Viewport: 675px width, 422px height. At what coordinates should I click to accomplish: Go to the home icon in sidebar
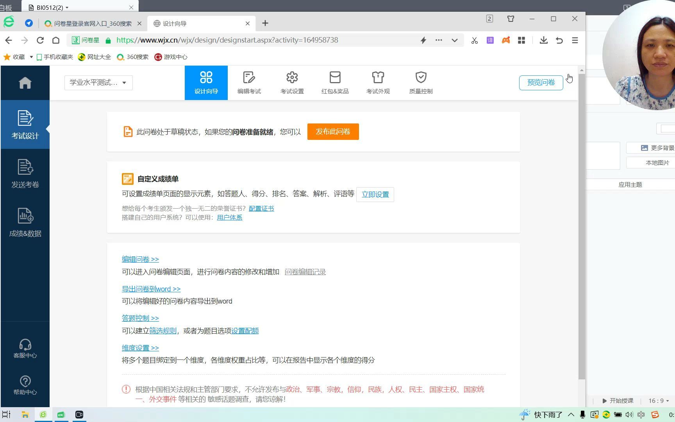[x=25, y=83]
